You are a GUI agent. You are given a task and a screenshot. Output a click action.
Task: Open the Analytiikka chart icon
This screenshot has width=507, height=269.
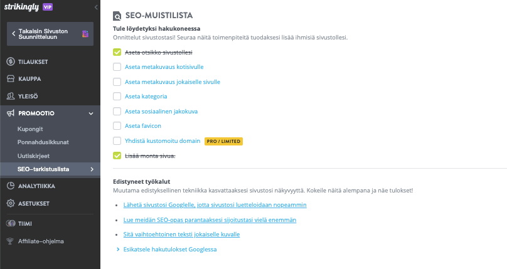click(x=11, y=186)
